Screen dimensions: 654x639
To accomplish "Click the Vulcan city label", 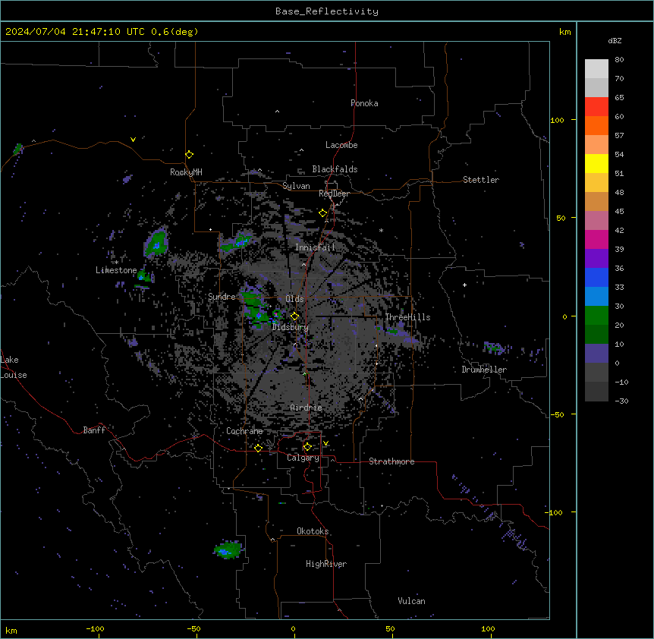I will pyautogui.click(x=412, y=601).
